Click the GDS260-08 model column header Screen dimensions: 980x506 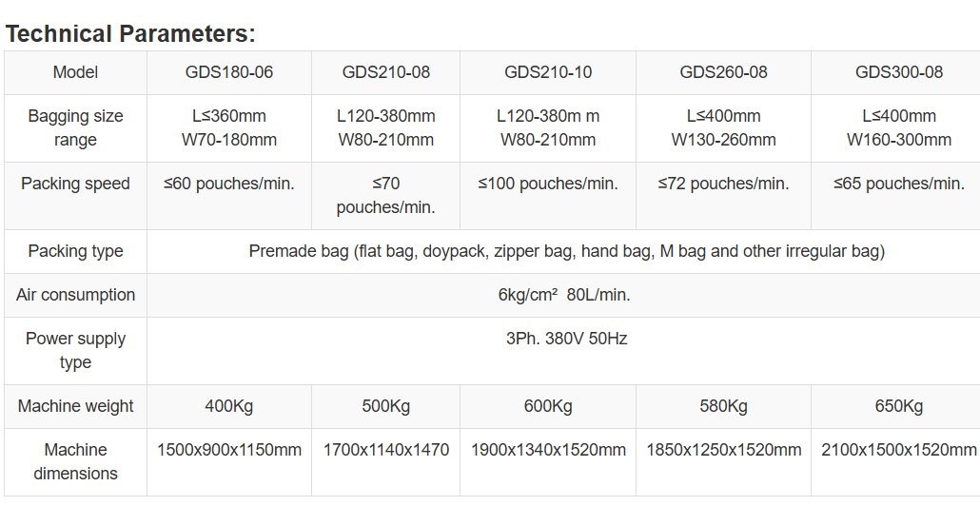click(x=723, y=72)
